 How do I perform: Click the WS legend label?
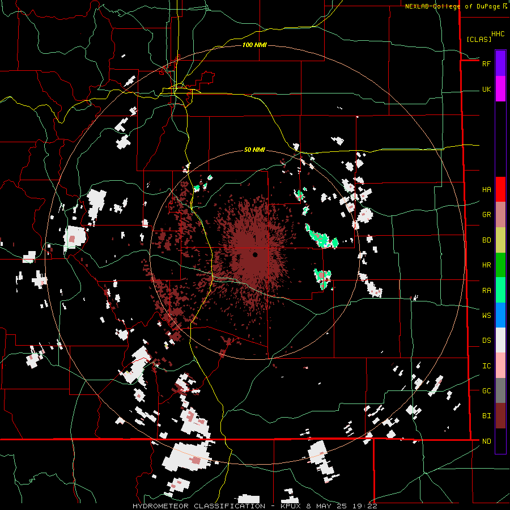tap(486, 316)
